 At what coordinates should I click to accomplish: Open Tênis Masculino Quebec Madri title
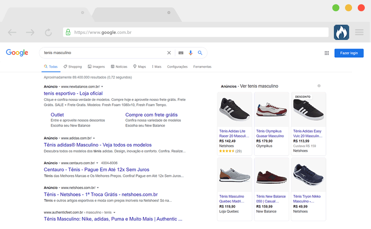232,199
